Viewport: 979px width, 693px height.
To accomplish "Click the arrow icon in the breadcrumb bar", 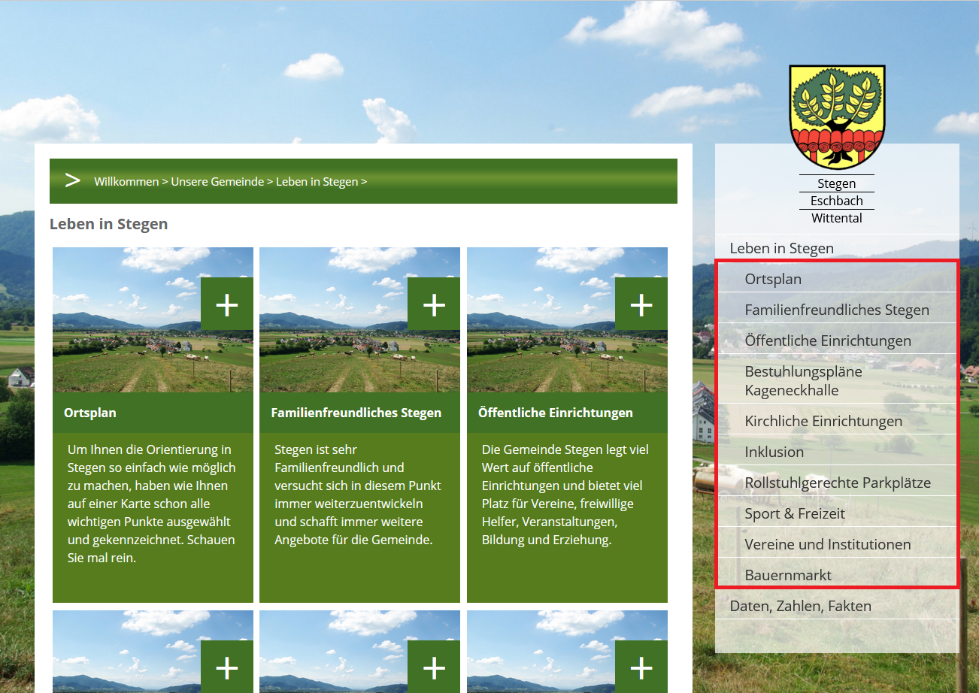I will click(72, 180).
